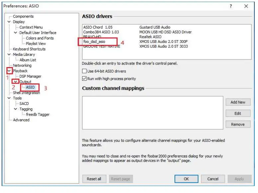258x193 pixels.
Task: Collapse the Default User Interface node
Action: [x=16, y=33]
